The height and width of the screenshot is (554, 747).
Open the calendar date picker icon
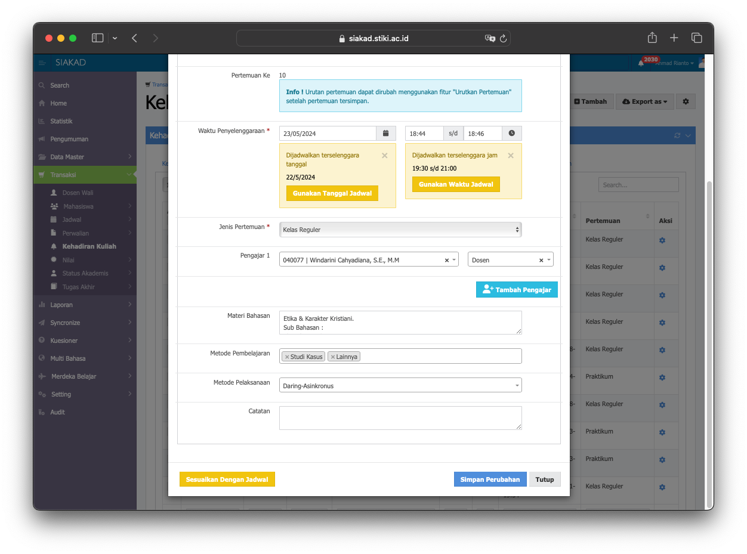point(385,134)
